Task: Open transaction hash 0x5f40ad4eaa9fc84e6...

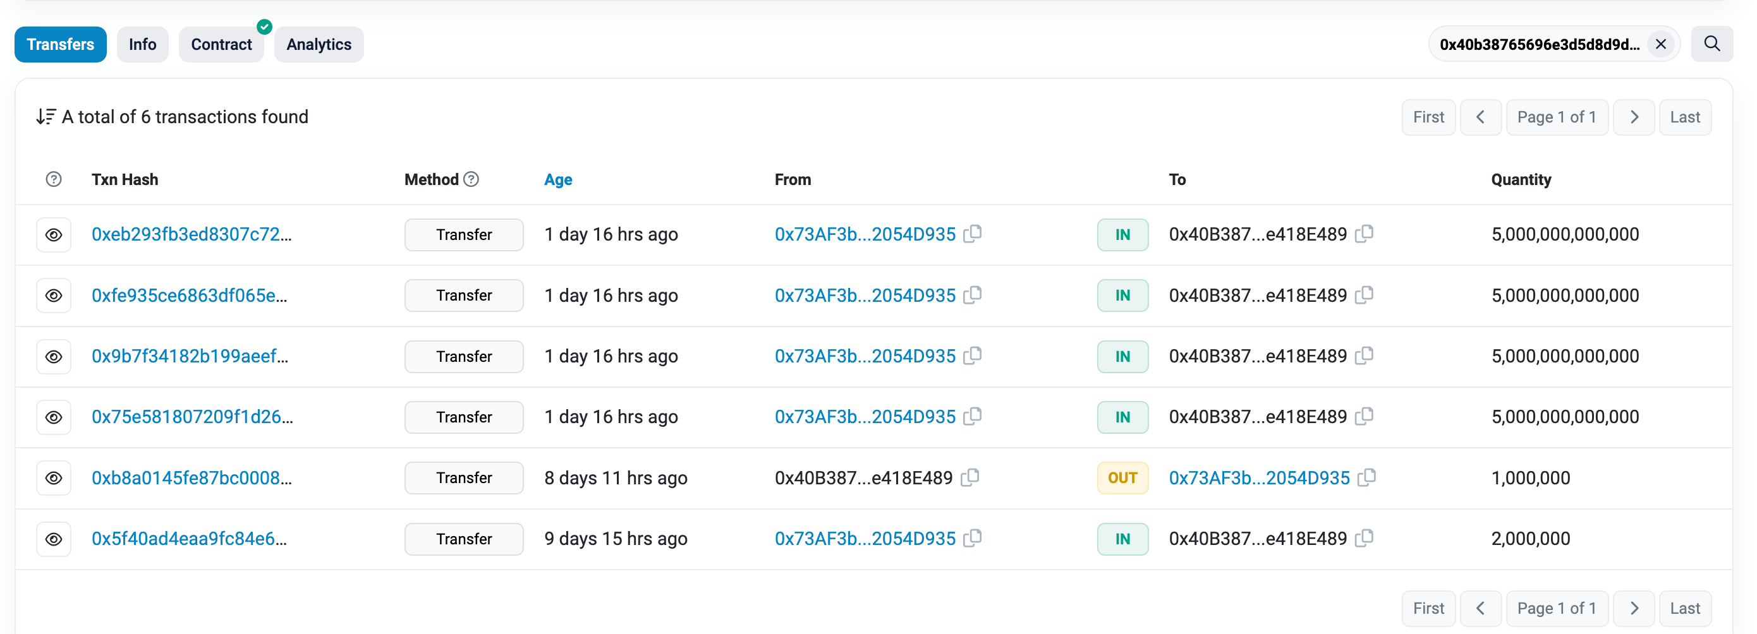Action: [190, 539]
